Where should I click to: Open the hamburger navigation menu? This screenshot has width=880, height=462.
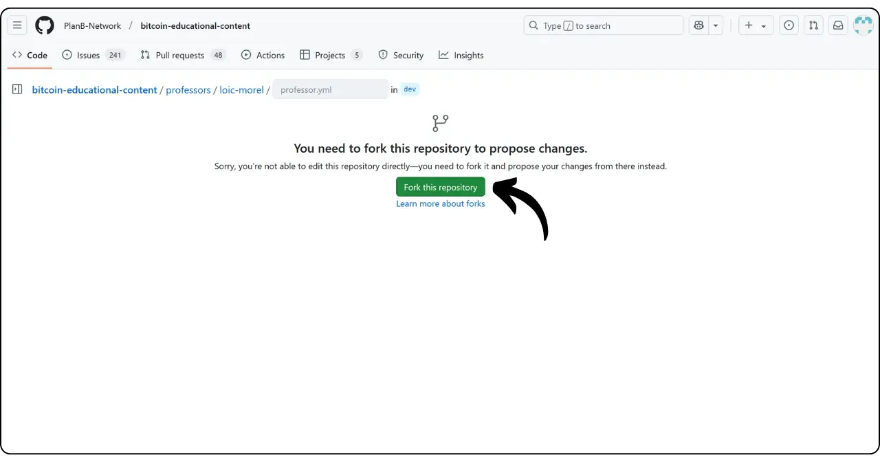tap(17, 25)
